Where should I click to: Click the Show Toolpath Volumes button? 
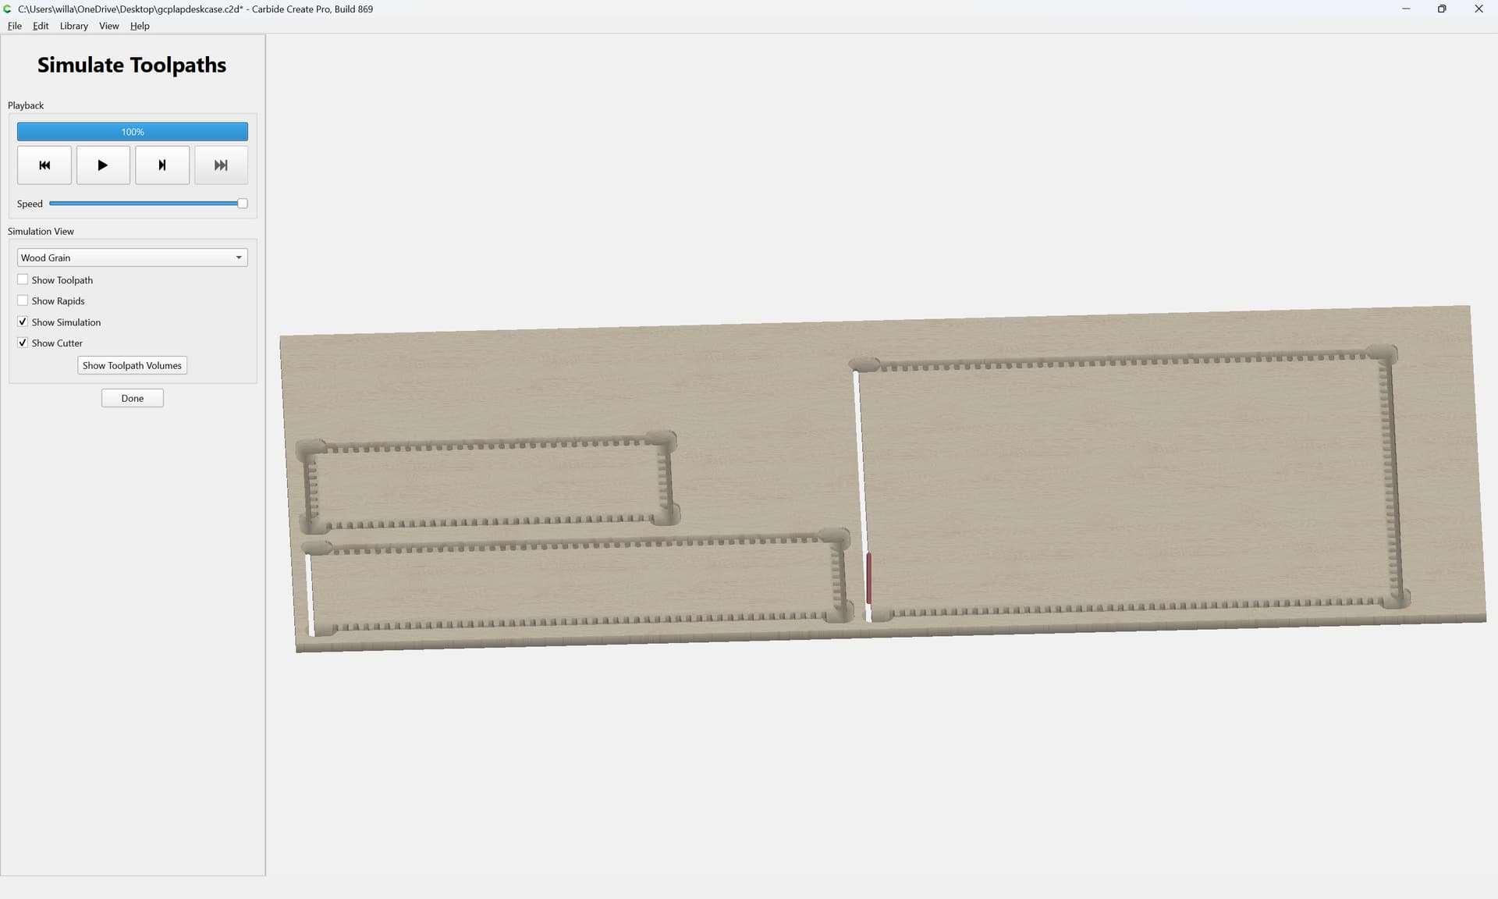[x=132, y=365]
